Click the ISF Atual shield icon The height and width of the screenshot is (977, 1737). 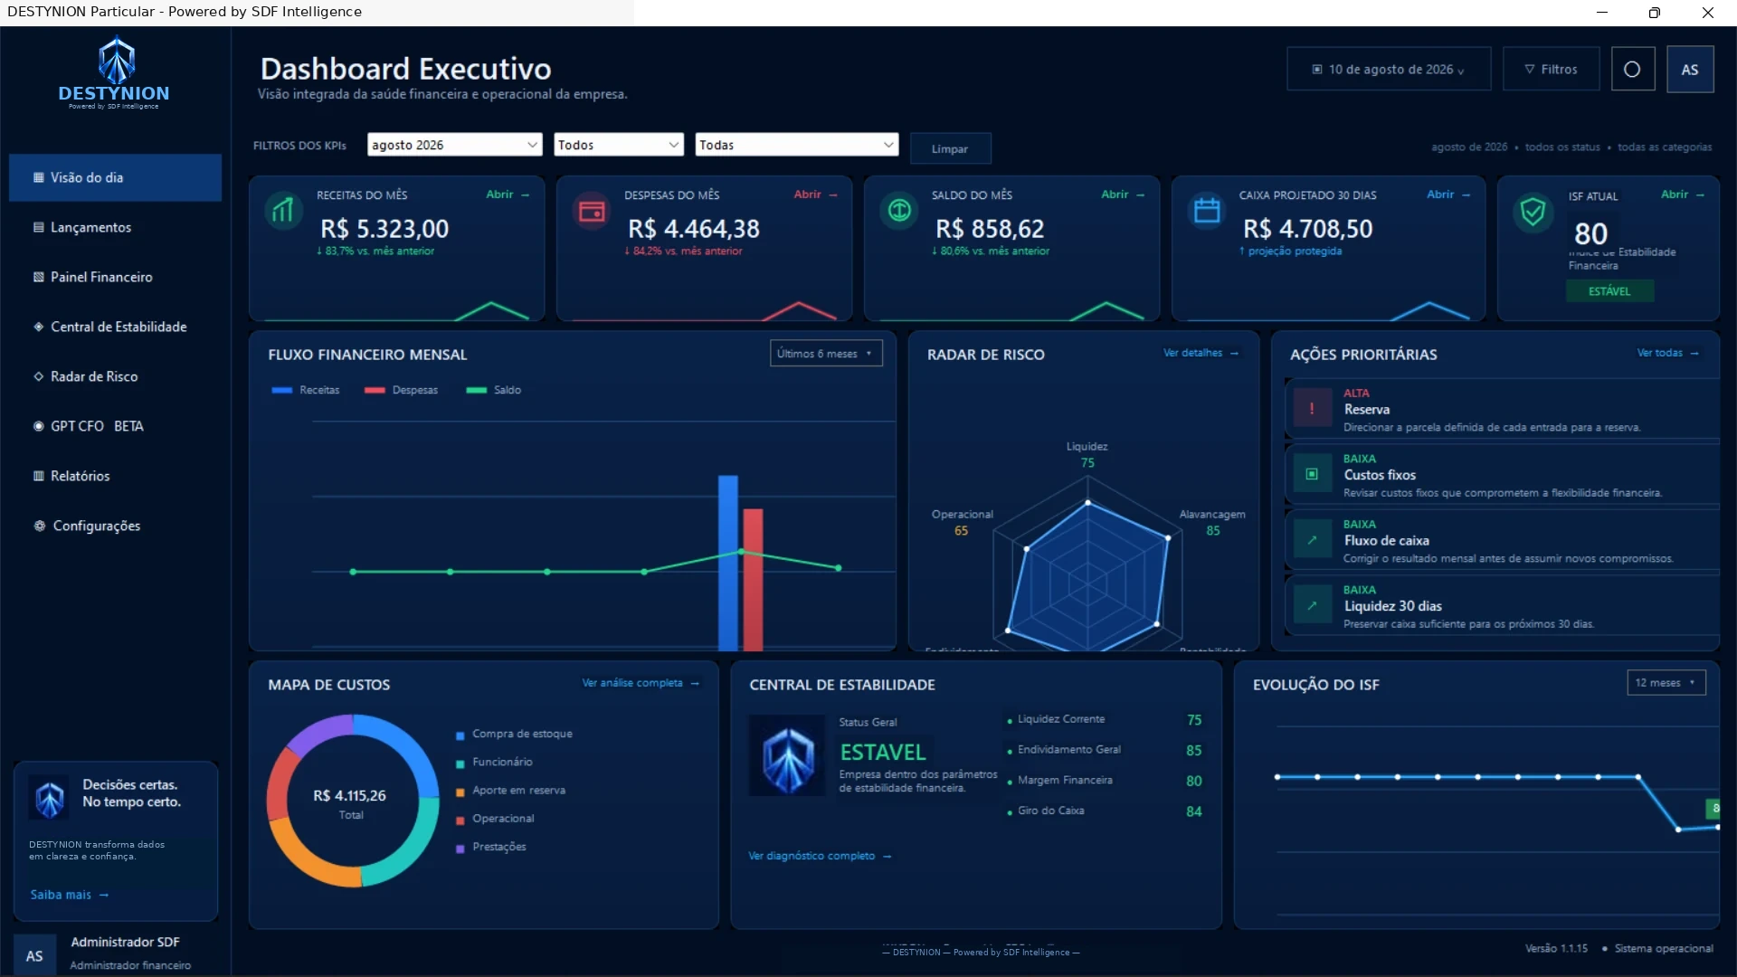tap(1533, 212)
